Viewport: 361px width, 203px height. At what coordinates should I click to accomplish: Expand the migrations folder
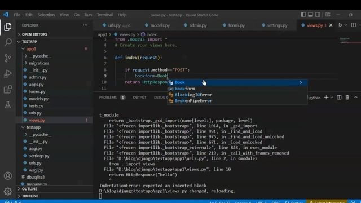pyautogui.click(x=26, y=63)
